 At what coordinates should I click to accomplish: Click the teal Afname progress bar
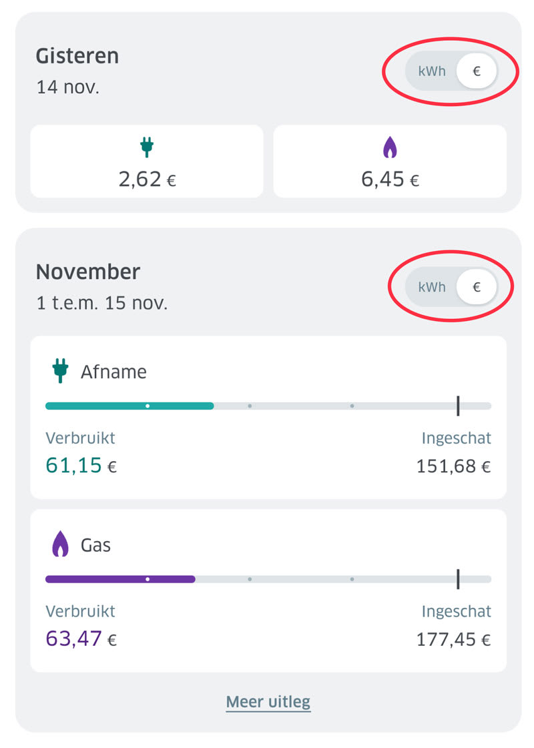(129, 406)
